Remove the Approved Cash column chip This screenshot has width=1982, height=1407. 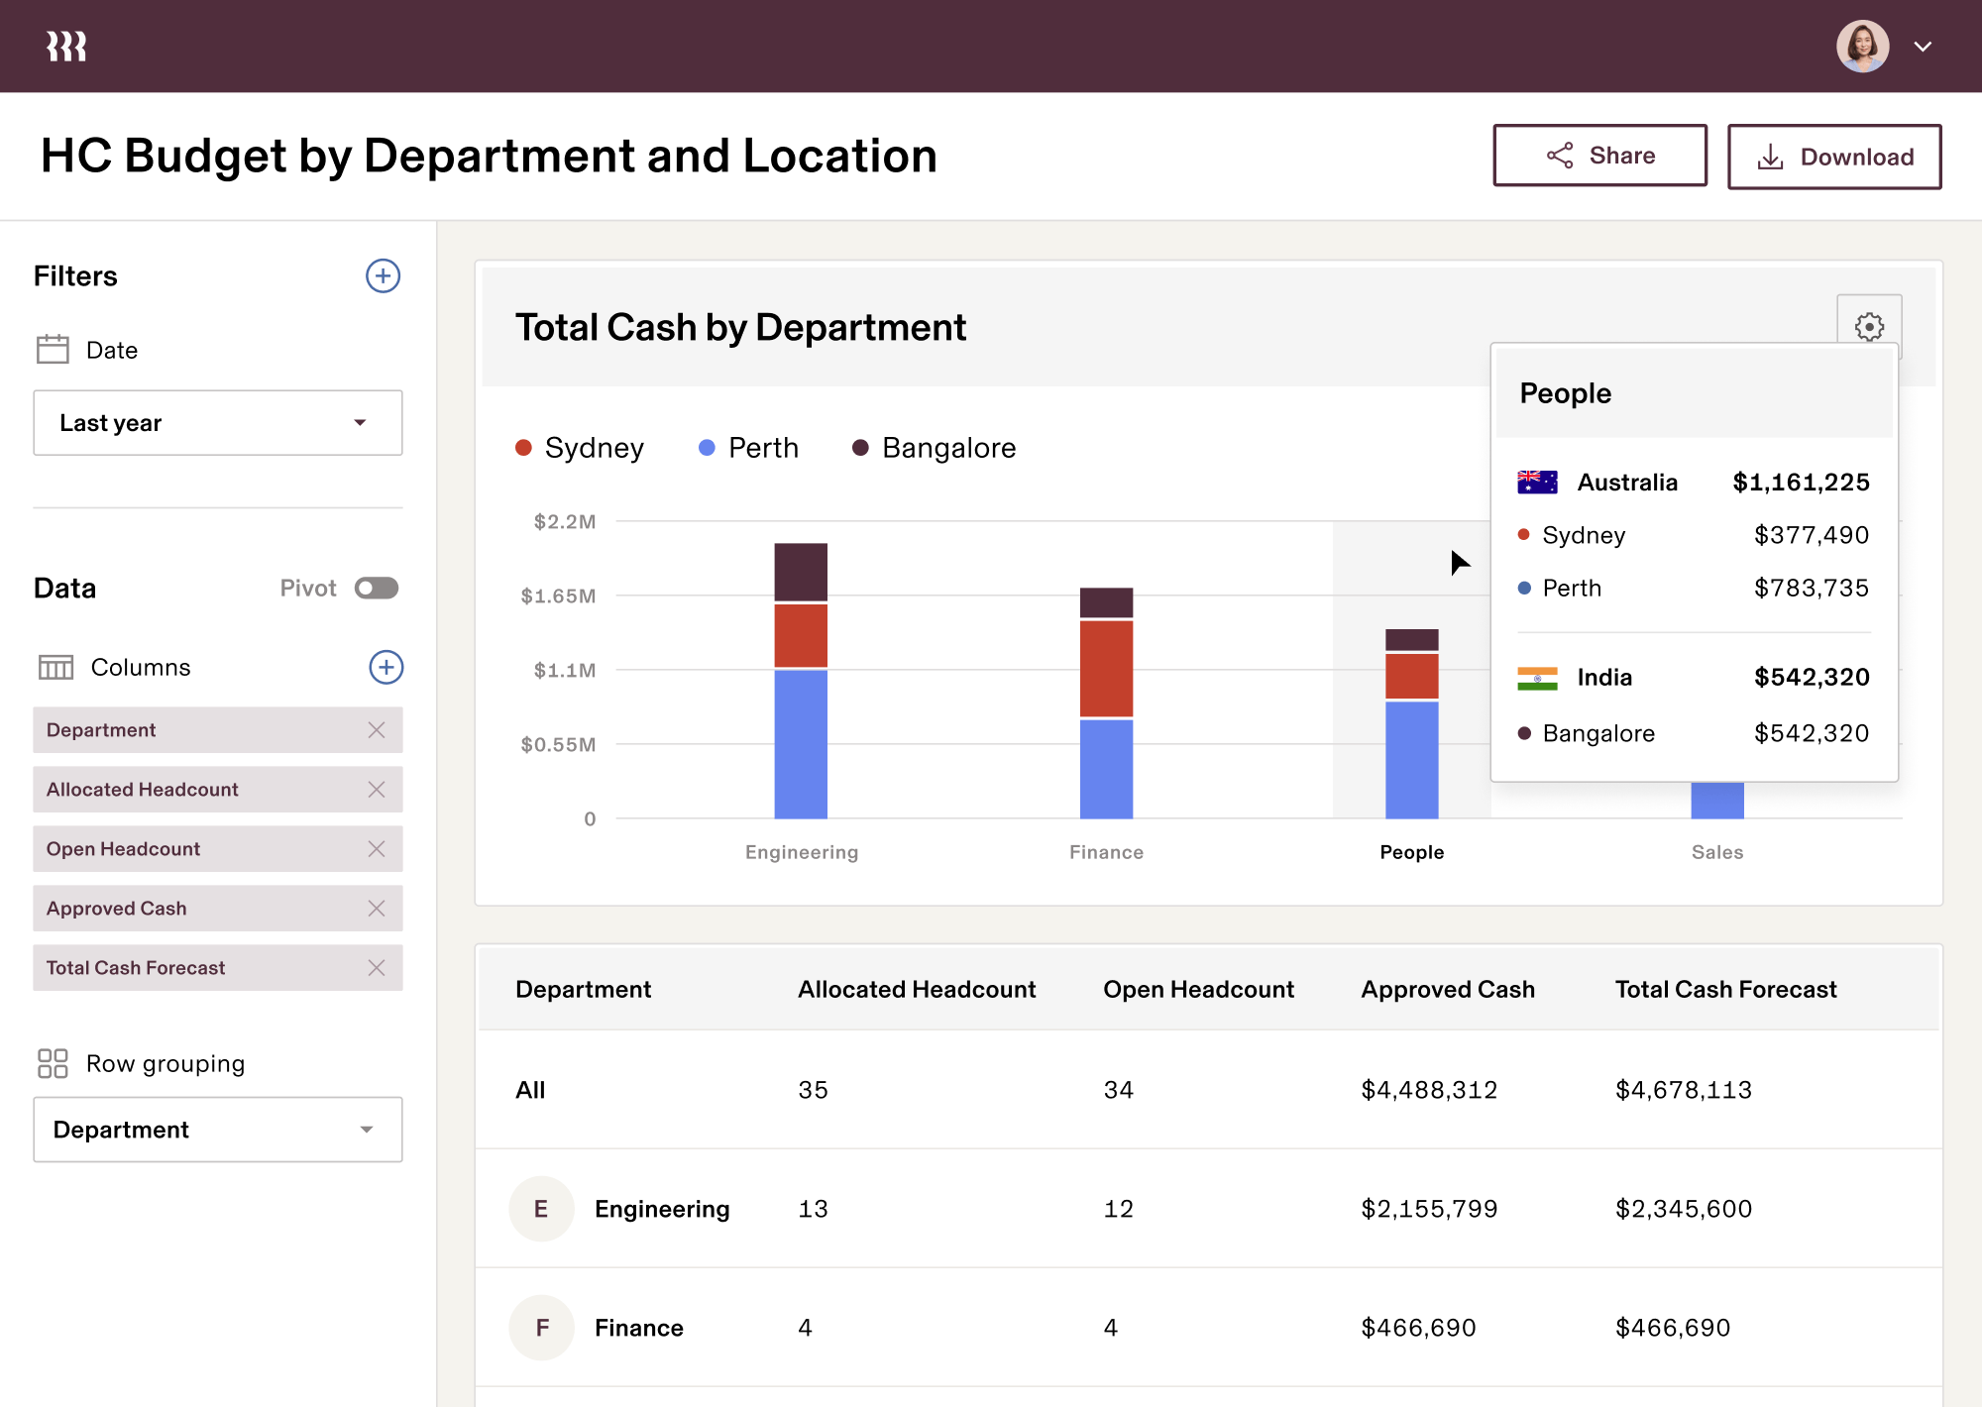377,909
